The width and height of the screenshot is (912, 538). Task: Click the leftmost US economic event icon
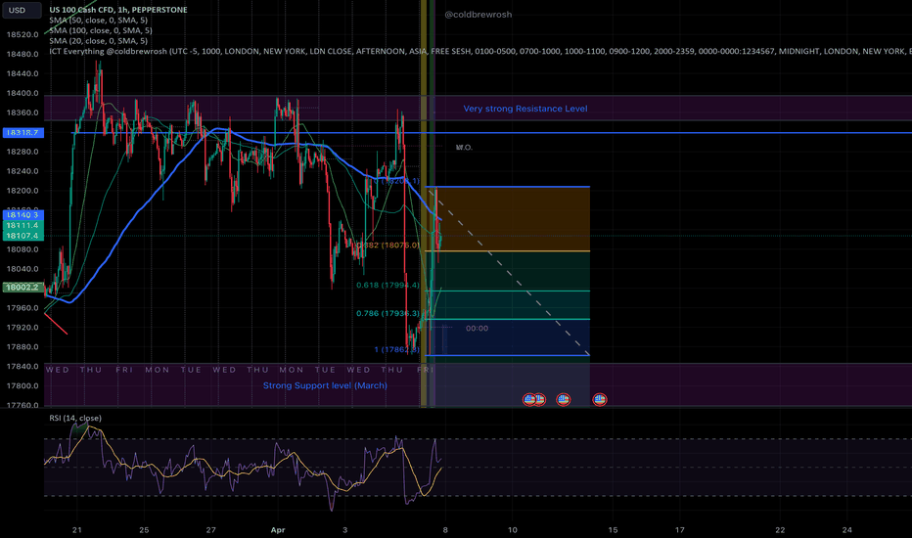529,399
